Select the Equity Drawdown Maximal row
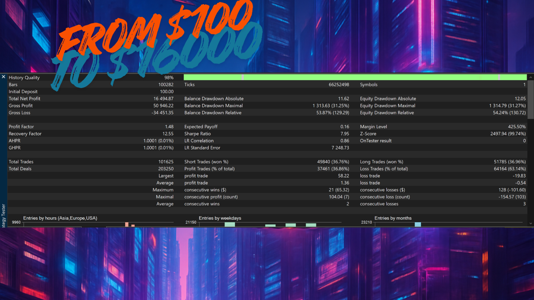This screenshot has width=534, height=300. tap(387, 106)
